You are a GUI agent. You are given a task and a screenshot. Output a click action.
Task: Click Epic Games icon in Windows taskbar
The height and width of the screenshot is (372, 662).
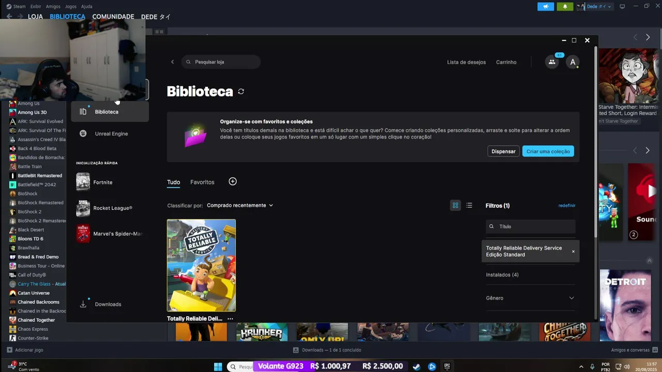[447, 366]
